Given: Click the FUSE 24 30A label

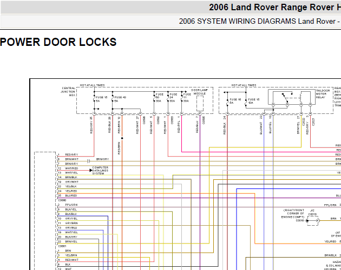Looking at the screenshot, I should coord(173,98).
